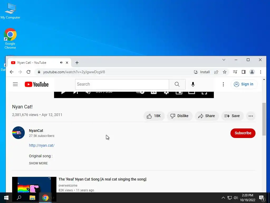Select the Google Chrome desktop shortcut
The width and height of the screenshot is (270, 203).
10,39
